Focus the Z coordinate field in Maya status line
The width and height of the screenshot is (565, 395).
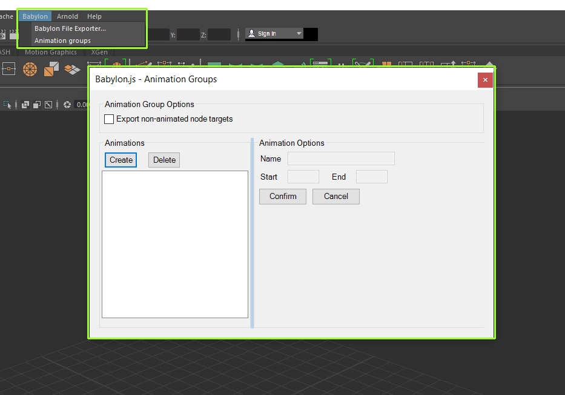tap(219, 35)
